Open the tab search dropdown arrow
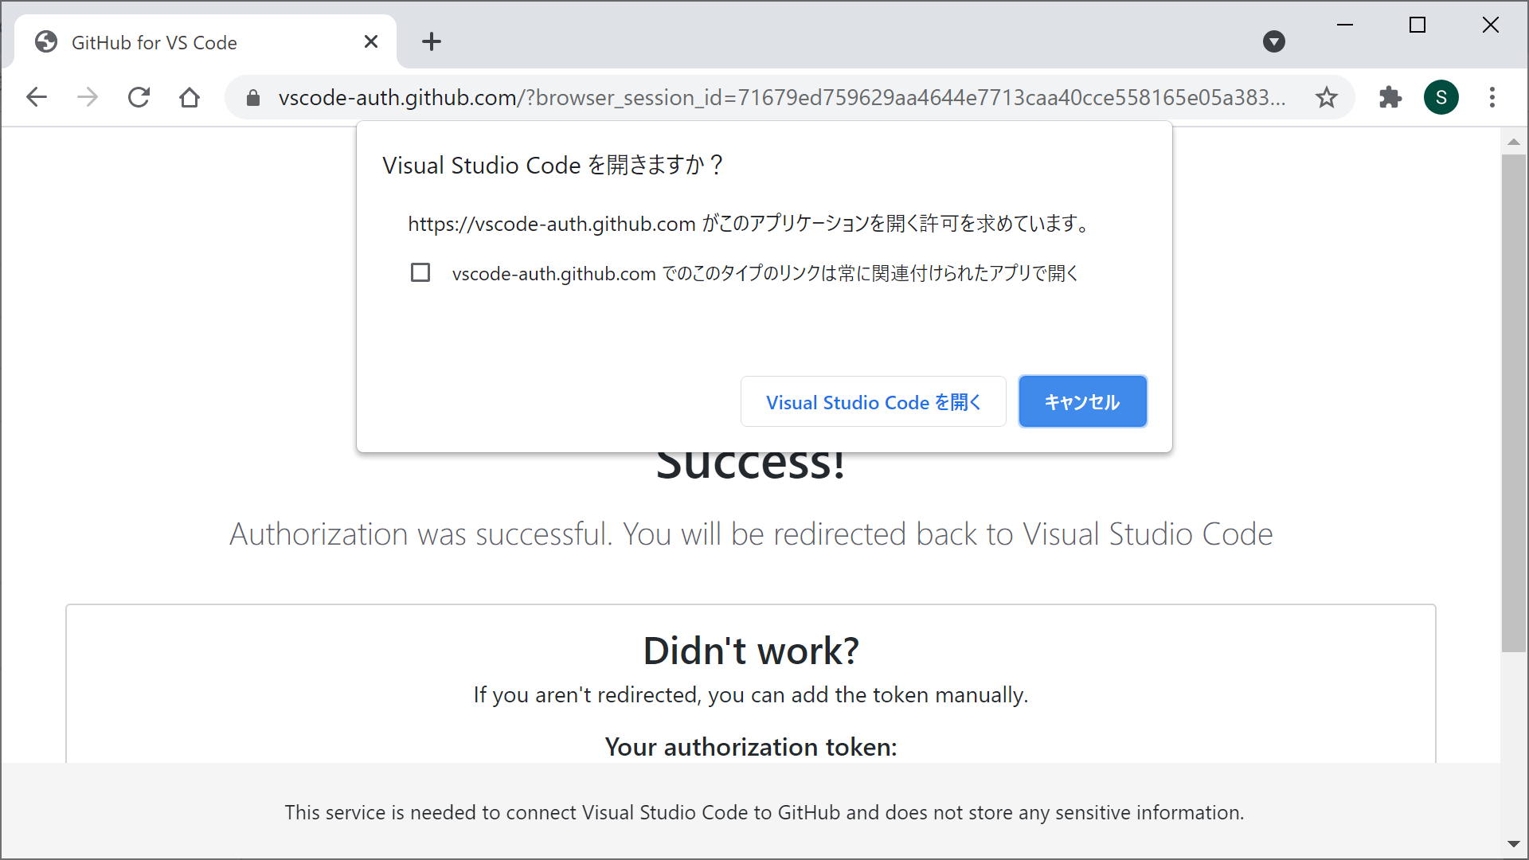Screen dimensions: 1529x860 pos(1274,41)
